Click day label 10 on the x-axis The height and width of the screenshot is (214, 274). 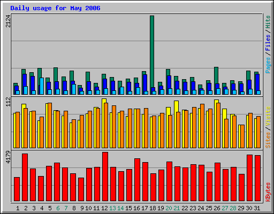(x=88, y=208)
